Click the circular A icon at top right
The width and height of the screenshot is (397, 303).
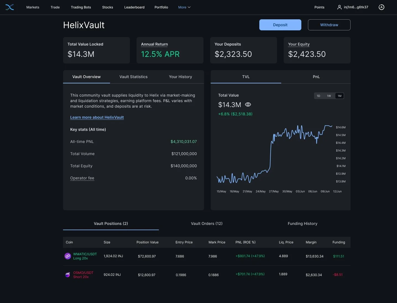pyautogui.click(x=382, y=7)
